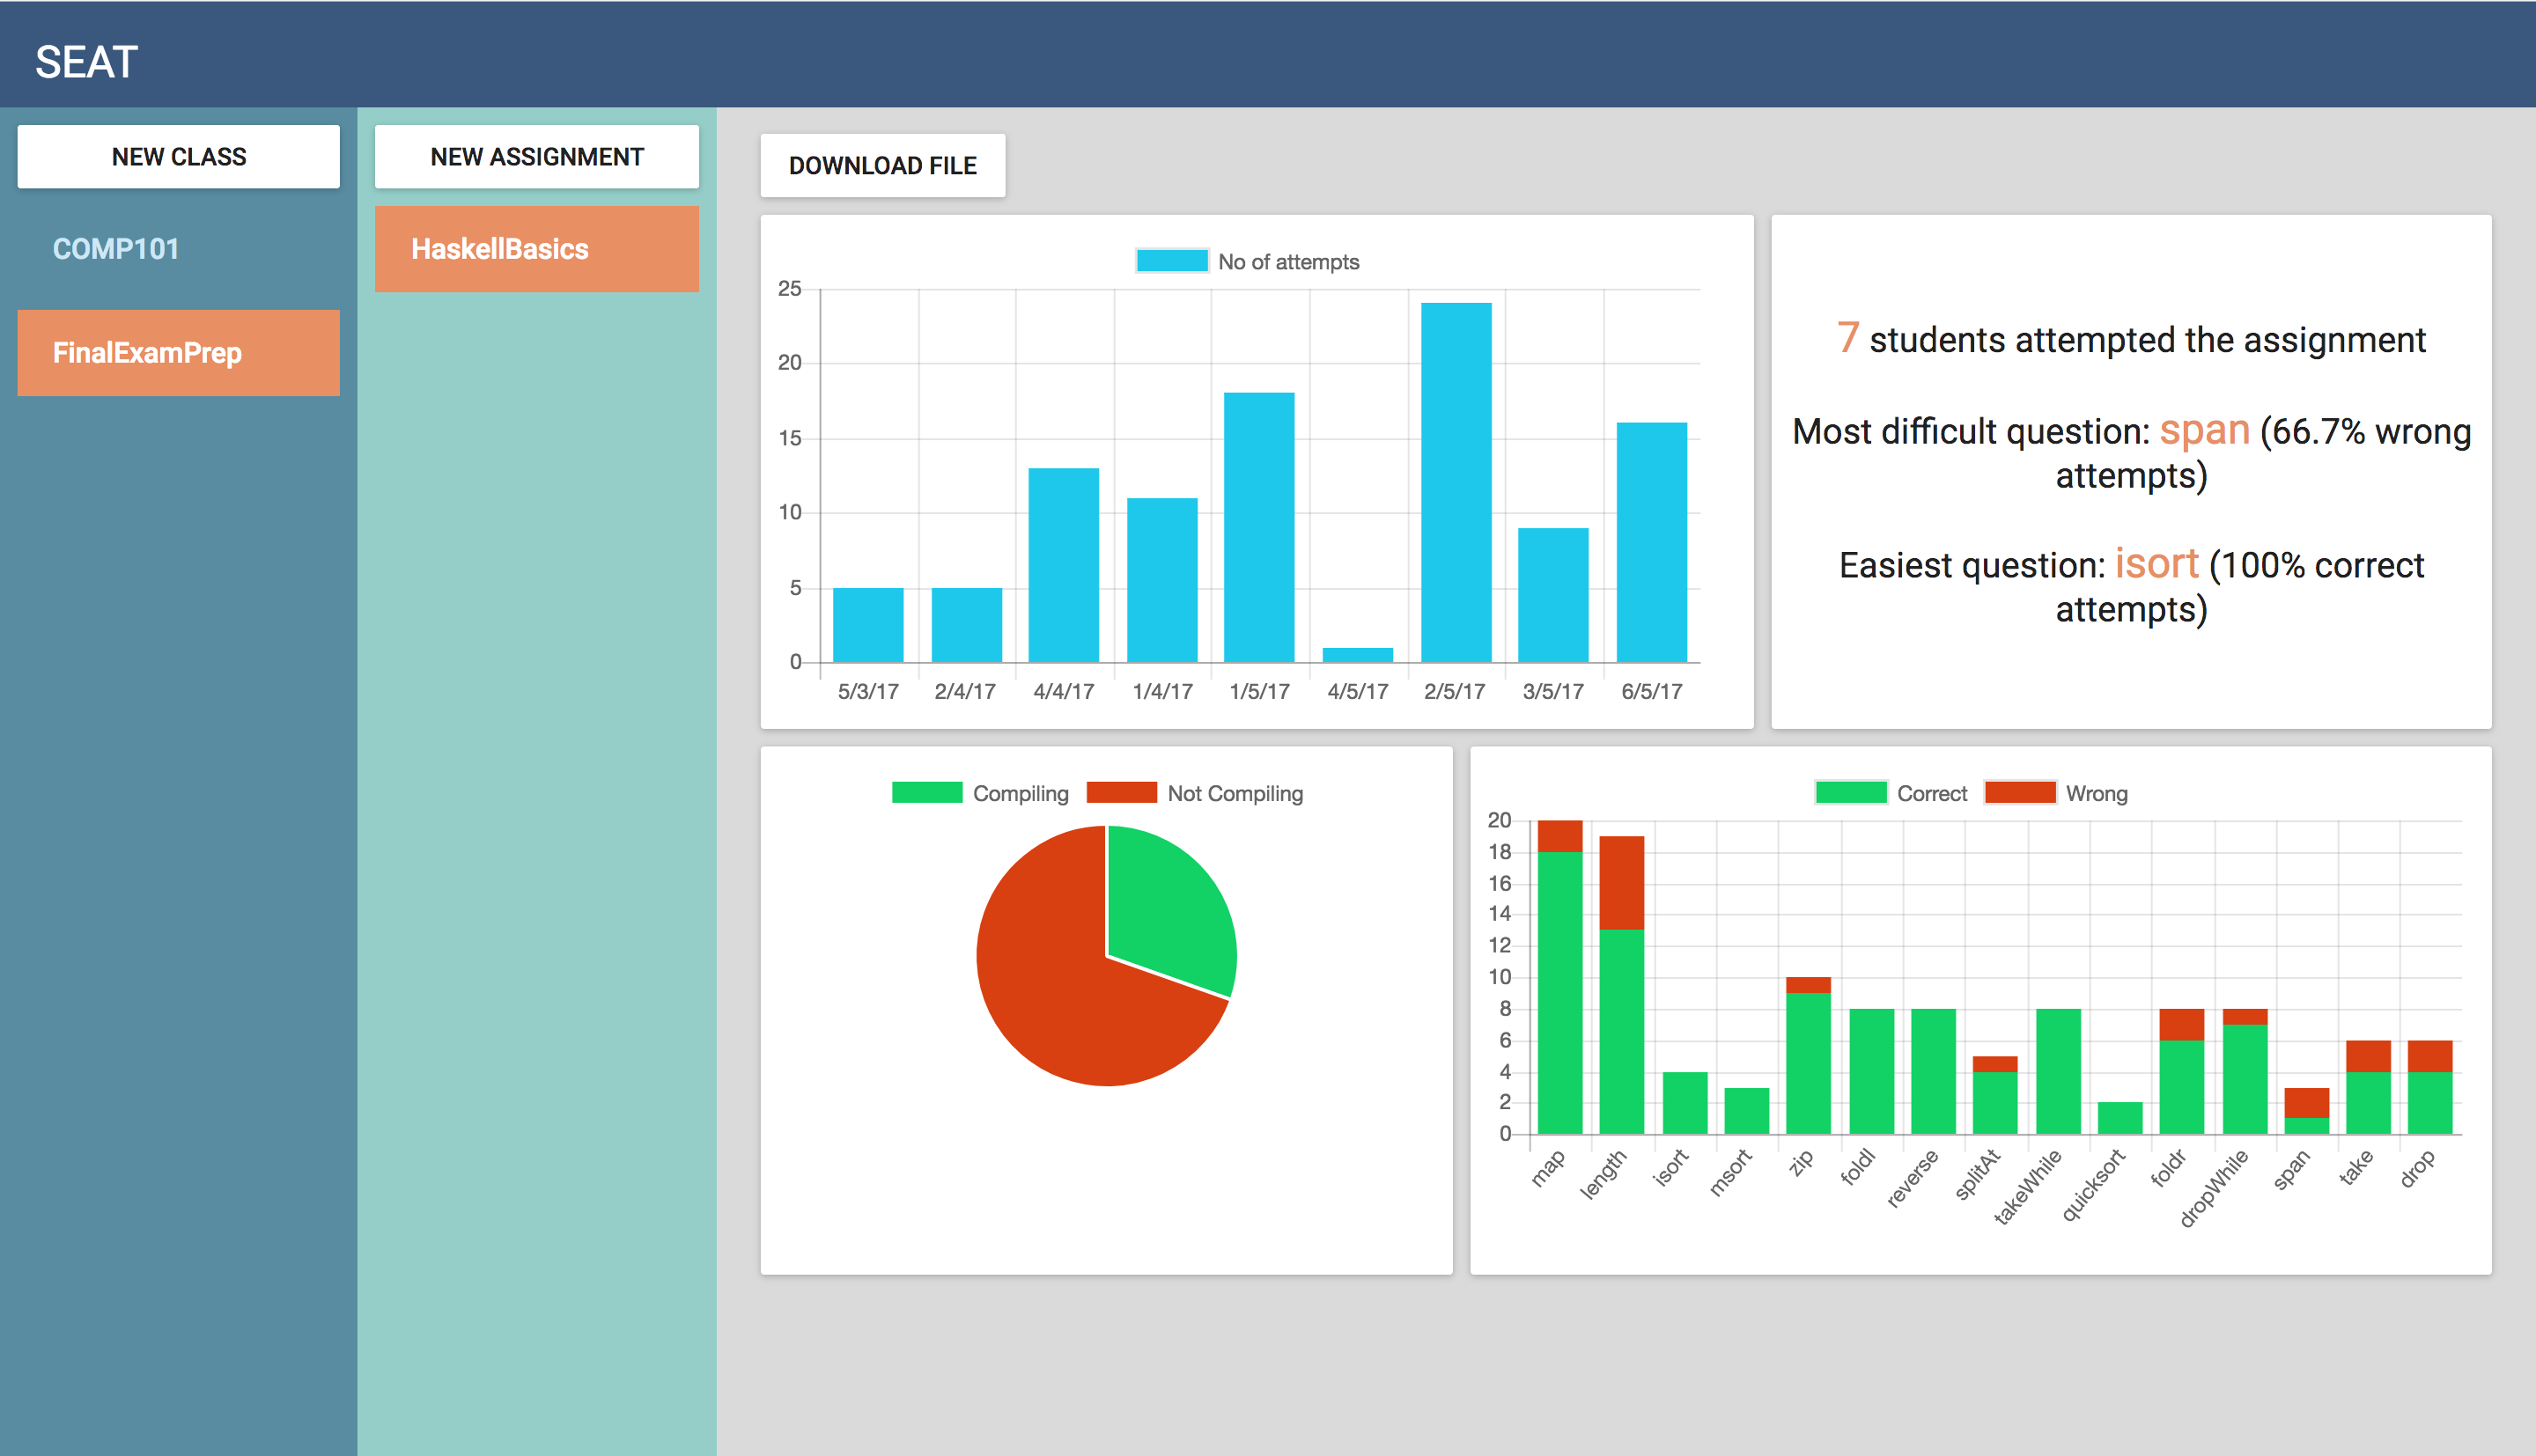Click the zip question bar
The height and width of the screenshot is (1456, 2536).
(1808, 1060)
